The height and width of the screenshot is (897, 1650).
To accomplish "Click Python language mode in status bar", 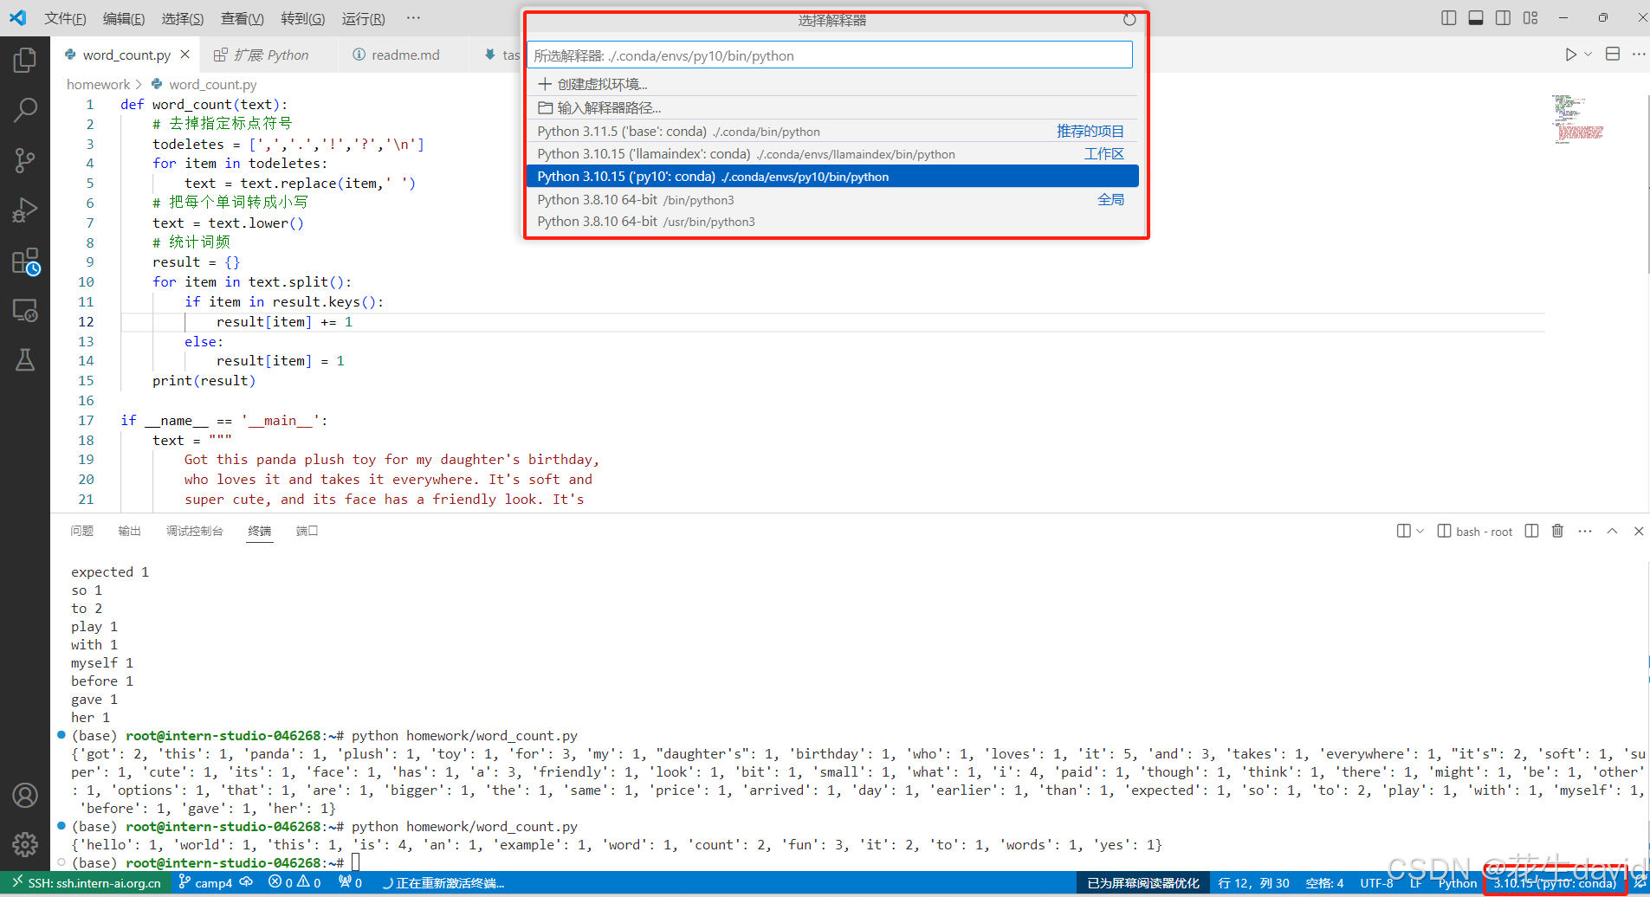I will pyautogui.click(x=1458, y=883).
